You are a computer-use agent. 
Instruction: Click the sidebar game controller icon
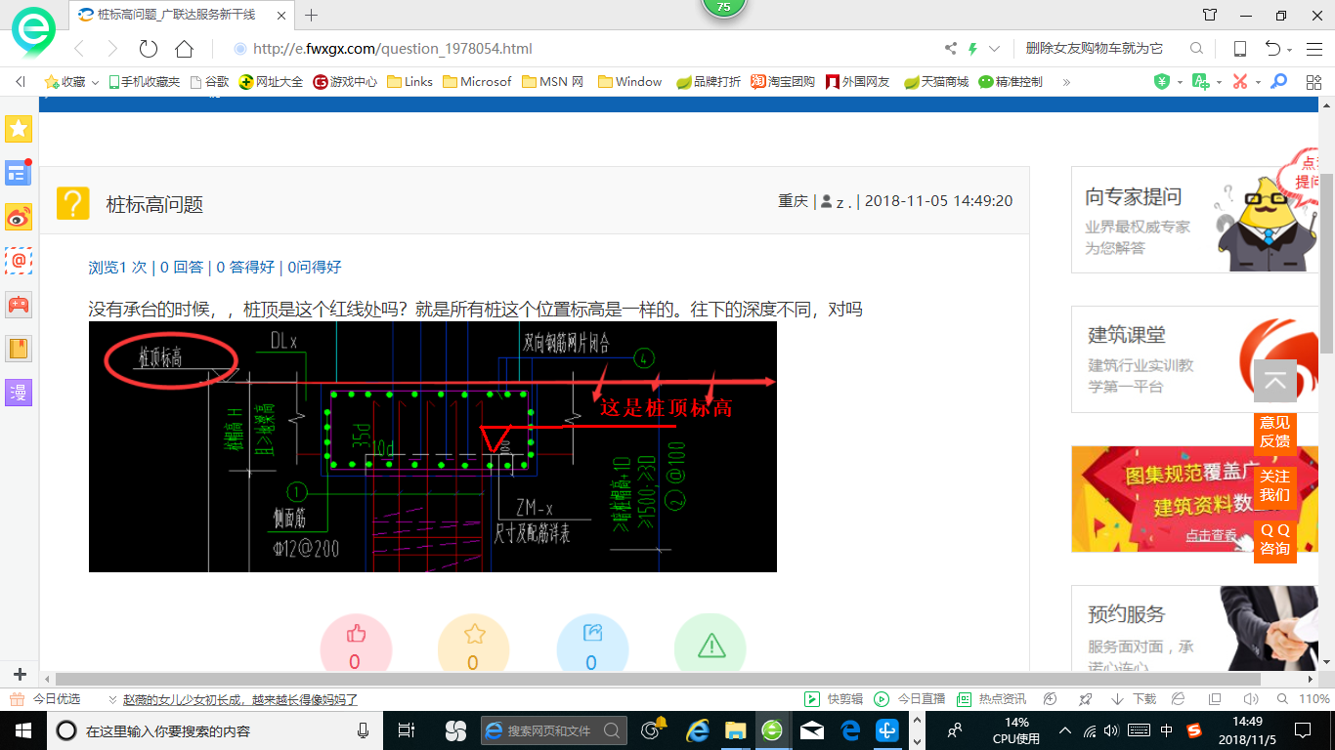[19, 305]
